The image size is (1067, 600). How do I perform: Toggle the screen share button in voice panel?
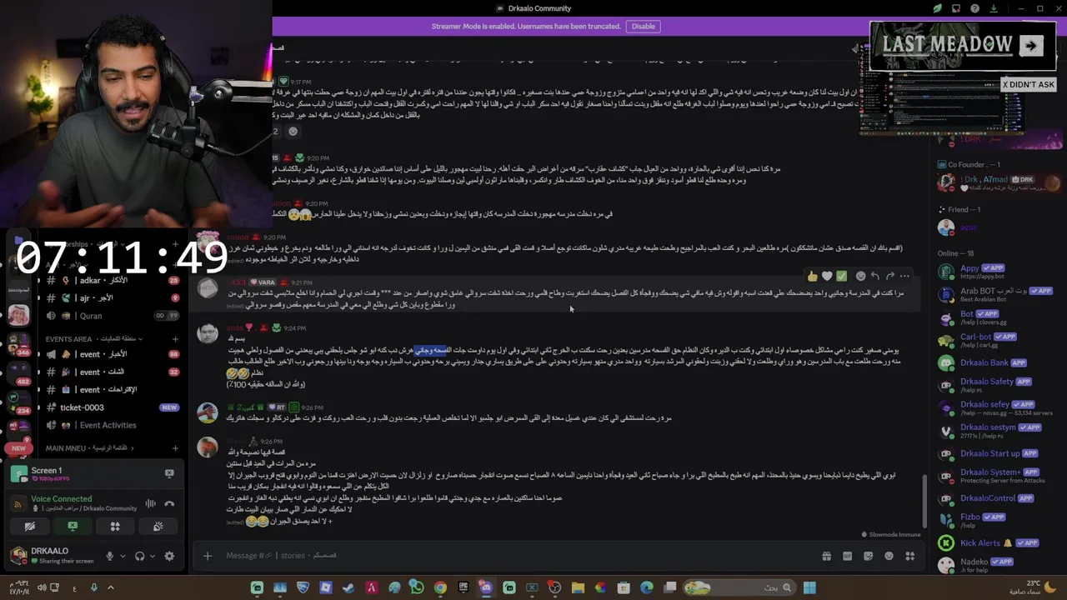point(73,527)
